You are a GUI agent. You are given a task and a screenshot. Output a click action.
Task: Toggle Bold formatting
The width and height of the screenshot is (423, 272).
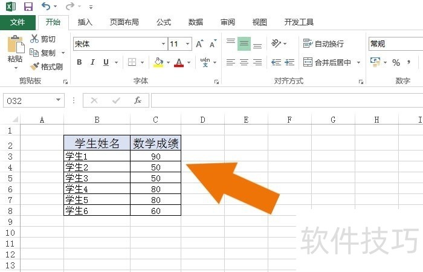tap(79, 62)
